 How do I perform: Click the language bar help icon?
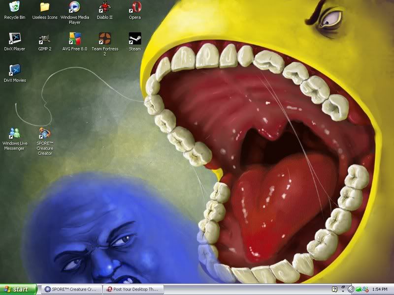[x=335, y=289]
